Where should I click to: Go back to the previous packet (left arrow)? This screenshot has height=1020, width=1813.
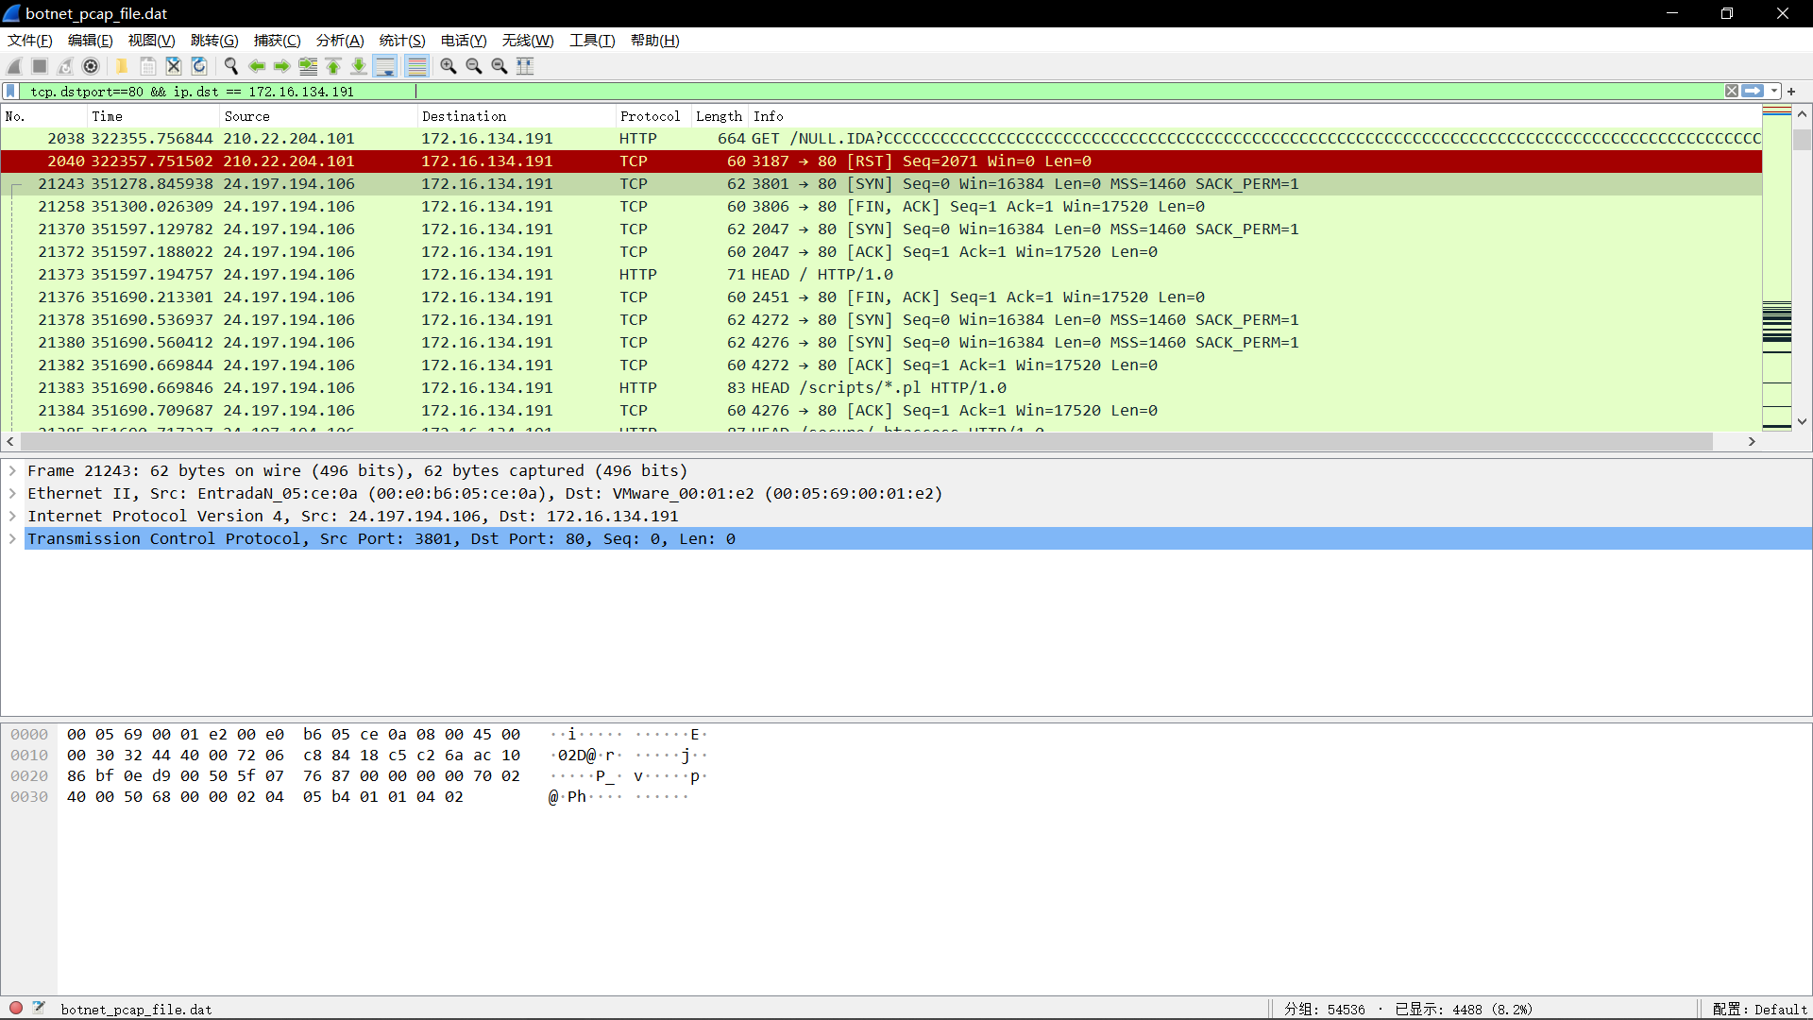coord(257,66)
